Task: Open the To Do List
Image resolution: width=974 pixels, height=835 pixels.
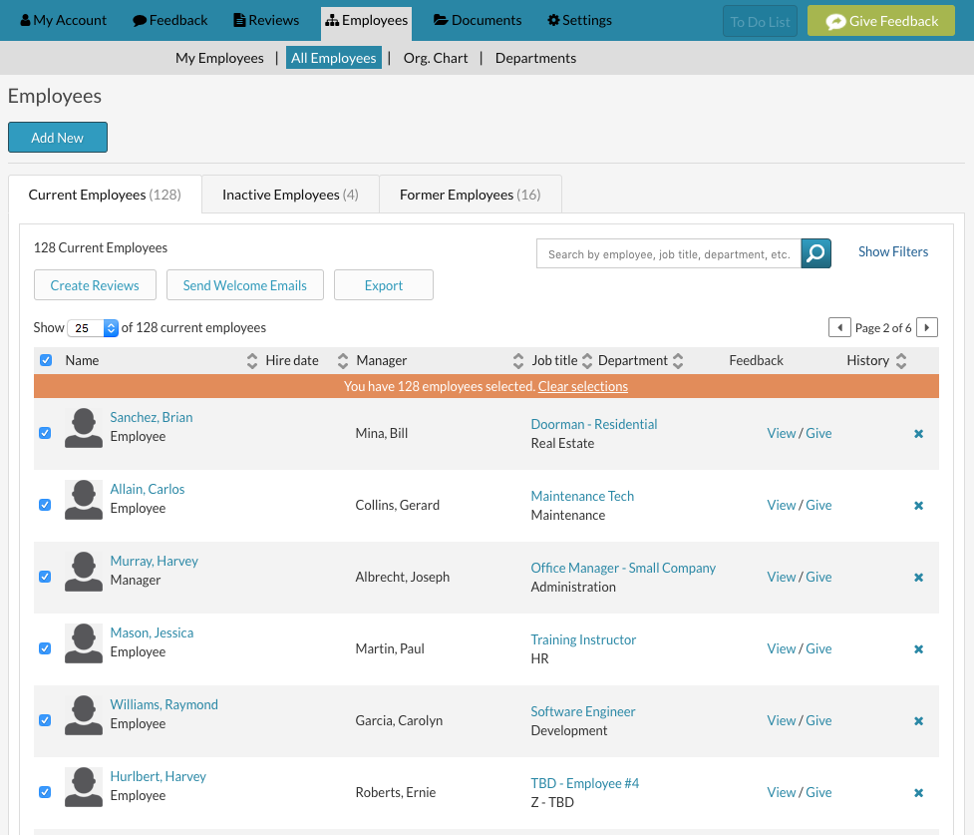Action: point(760,22)
